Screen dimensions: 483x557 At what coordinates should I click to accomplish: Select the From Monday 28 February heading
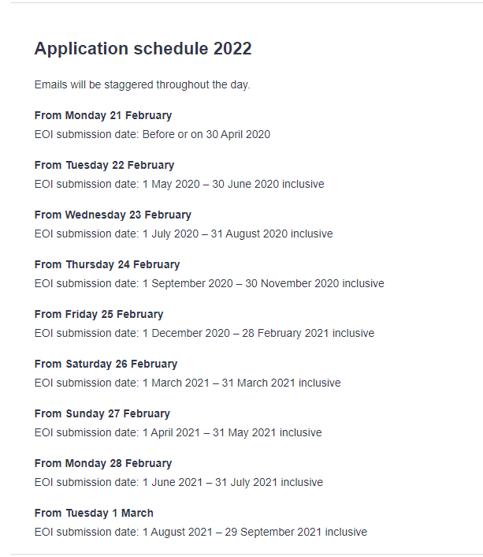coord(103,464)
